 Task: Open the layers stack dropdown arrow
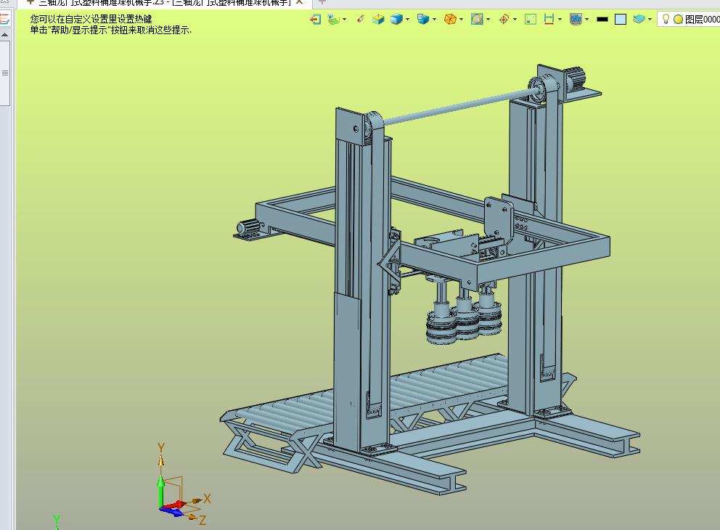point(650,20)
